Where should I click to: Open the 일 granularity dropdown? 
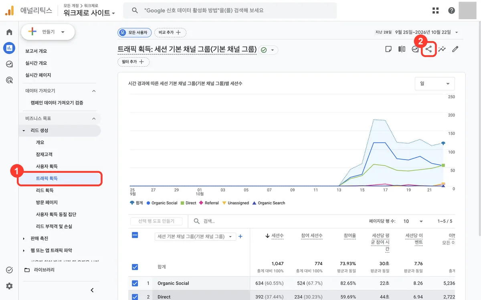(435, 84)
